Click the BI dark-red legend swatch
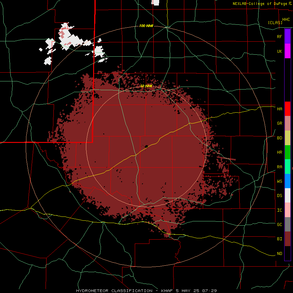The height and width of the screenshot is (293, 293). (x=287, y=239)
